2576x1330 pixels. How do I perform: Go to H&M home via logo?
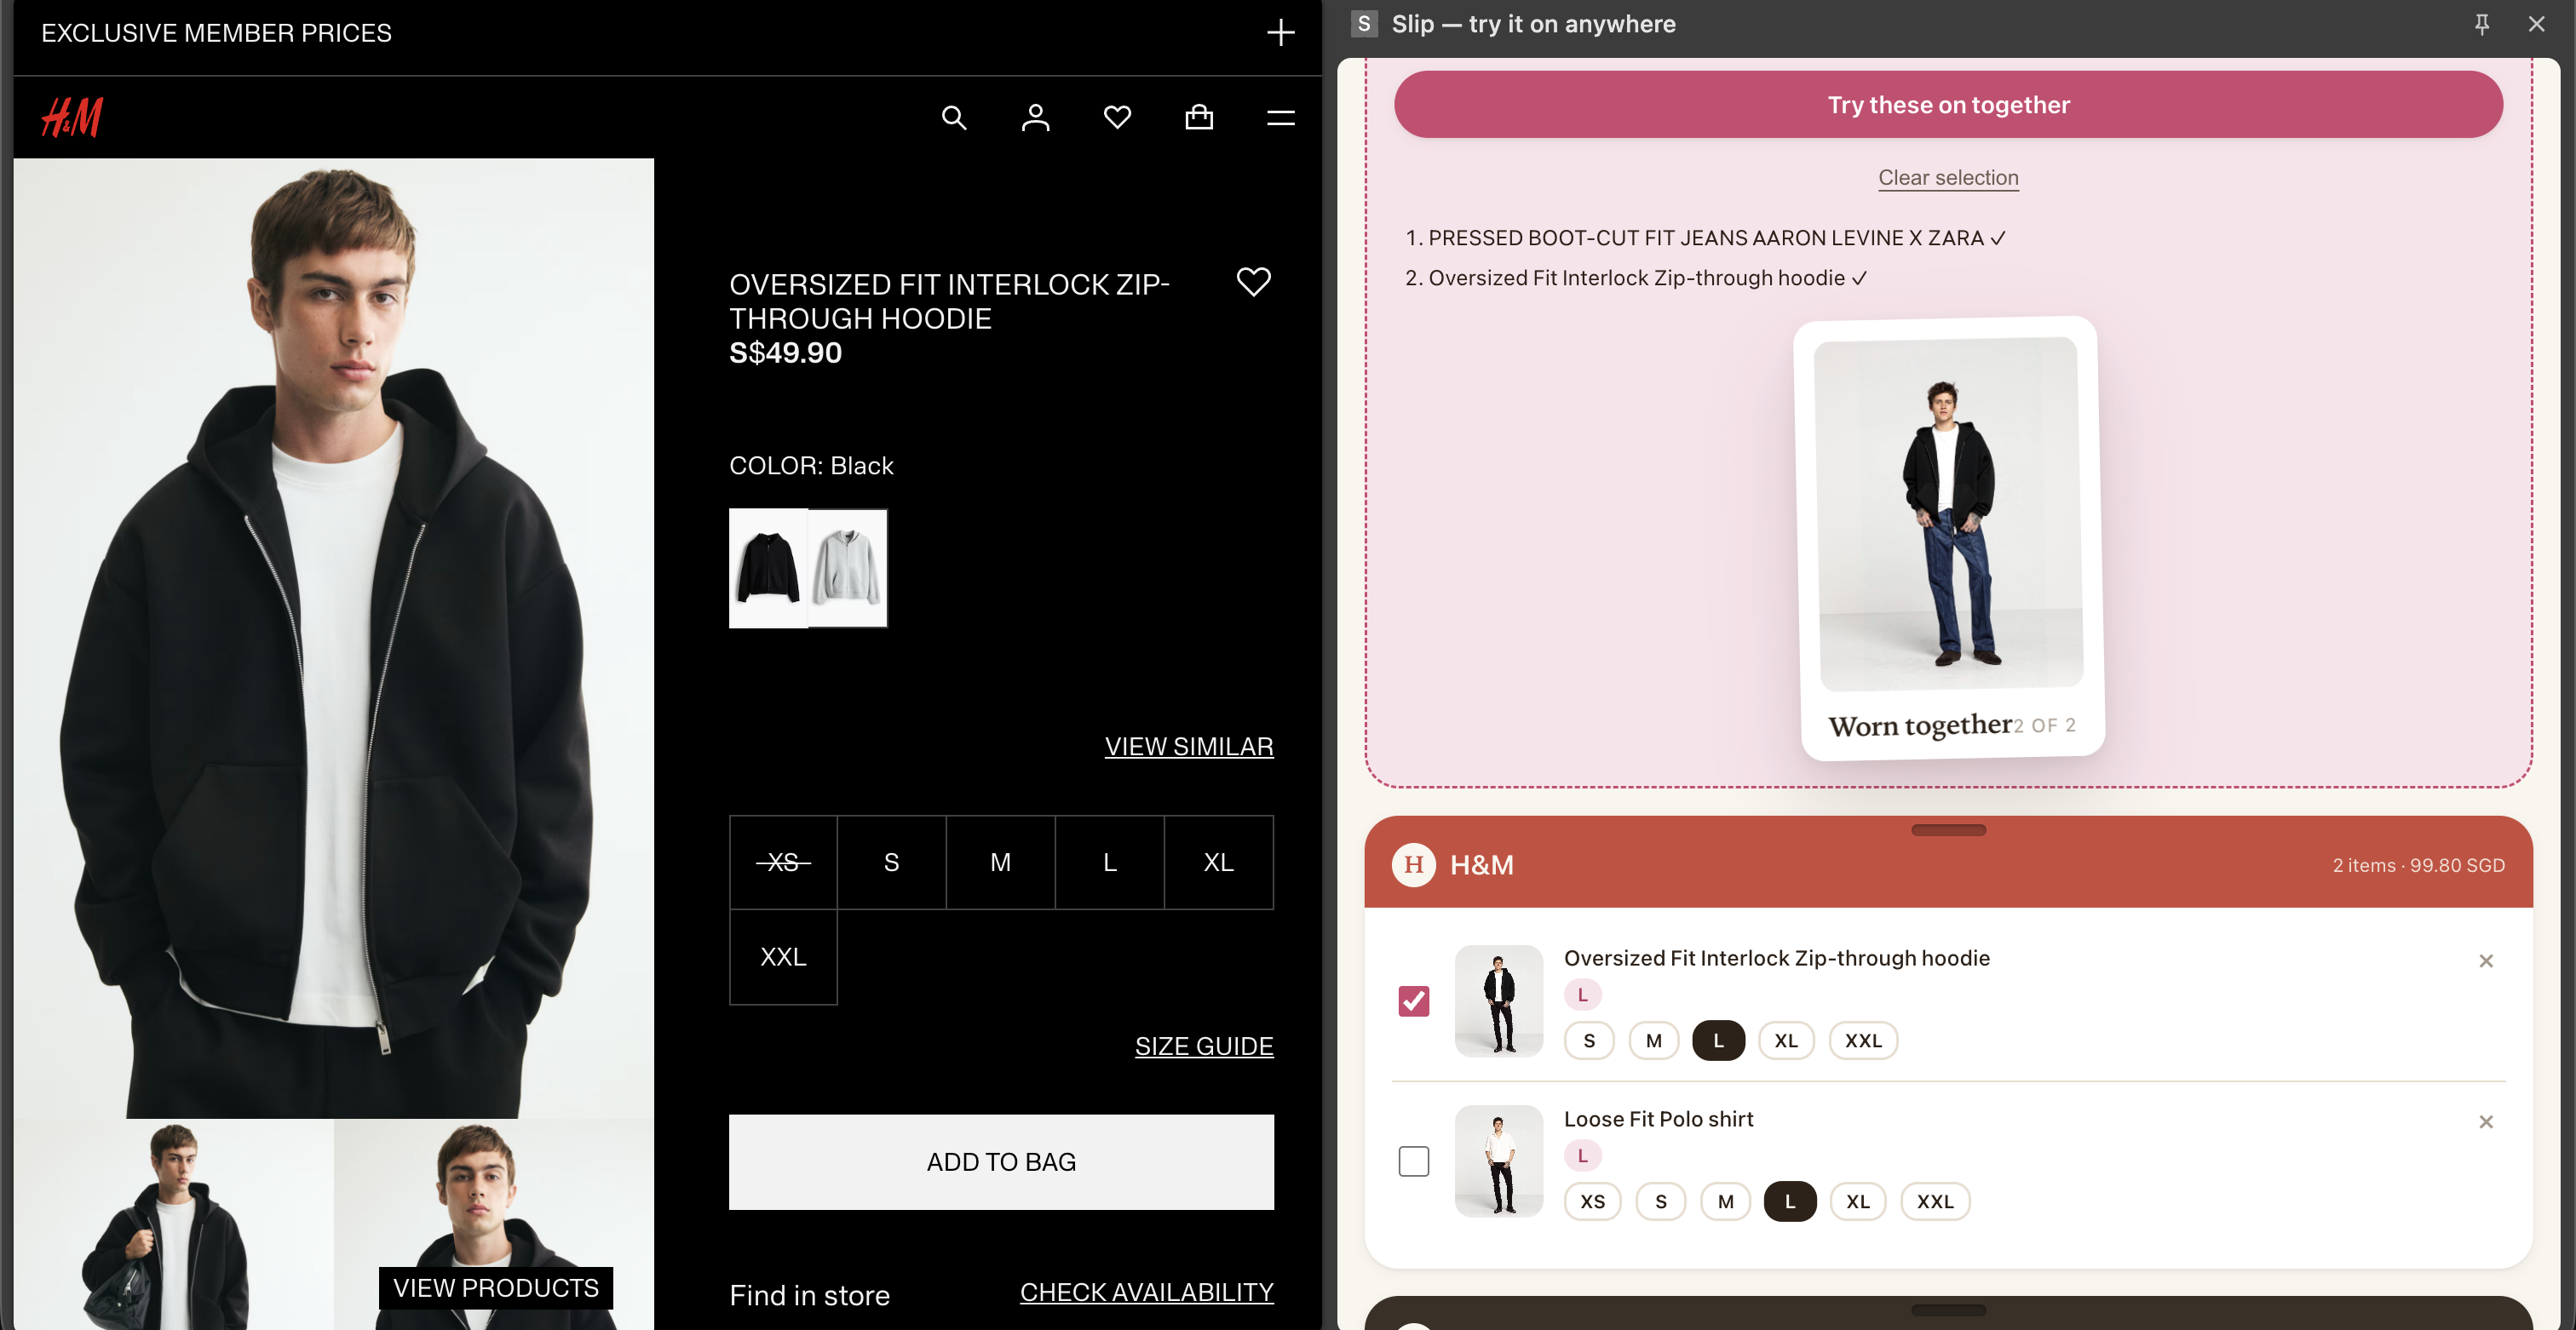click(x=72, y=117)
